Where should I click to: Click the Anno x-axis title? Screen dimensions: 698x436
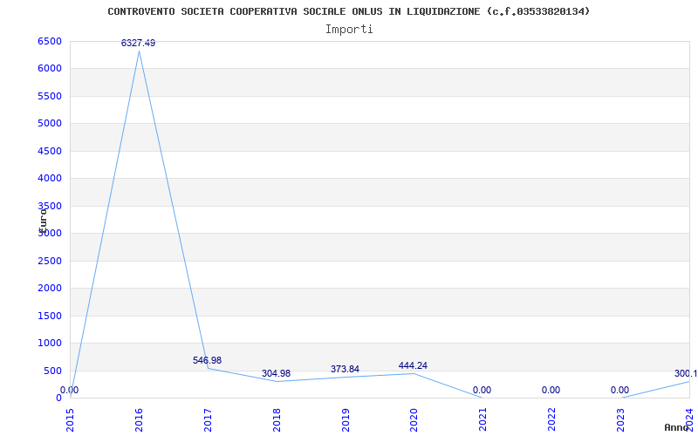coord(677,427)
